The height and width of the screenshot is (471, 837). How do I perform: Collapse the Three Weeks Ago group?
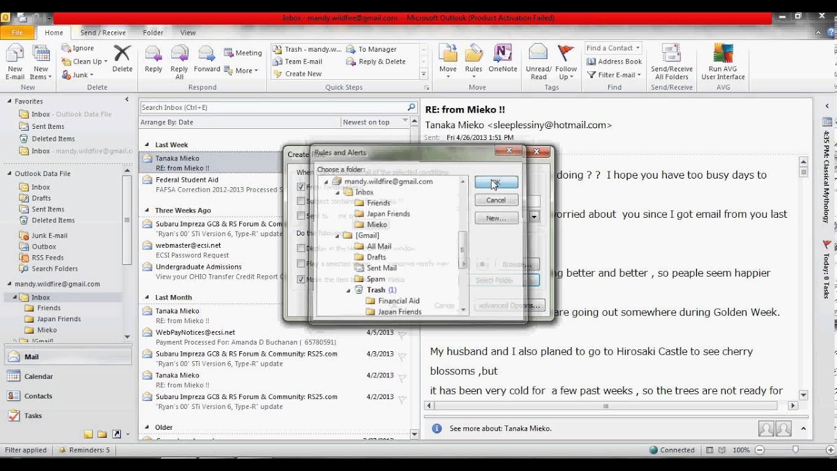tap(148, 211)
